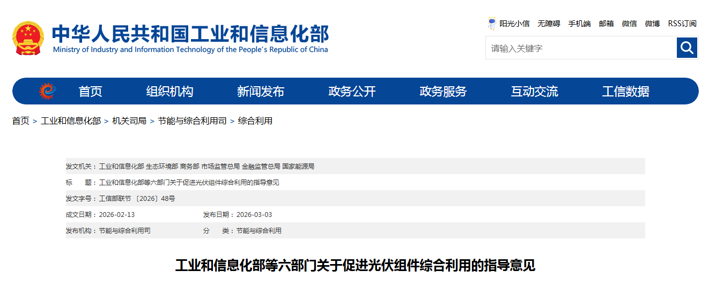The height and width of the screenshot is (293, 716).
Task: Open the 组织机构 menu
Action: coord(169,92)
